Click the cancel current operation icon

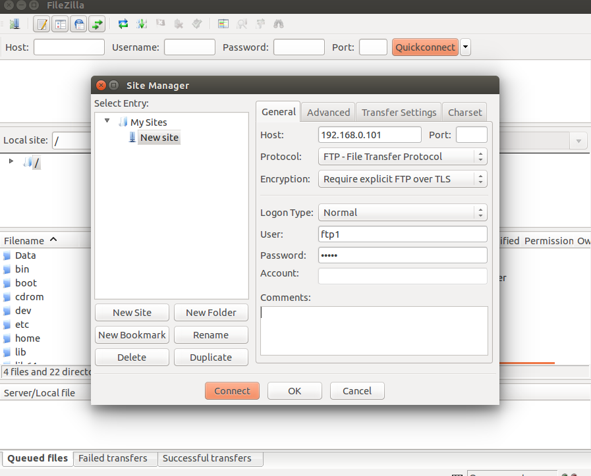tap(160, 24)
